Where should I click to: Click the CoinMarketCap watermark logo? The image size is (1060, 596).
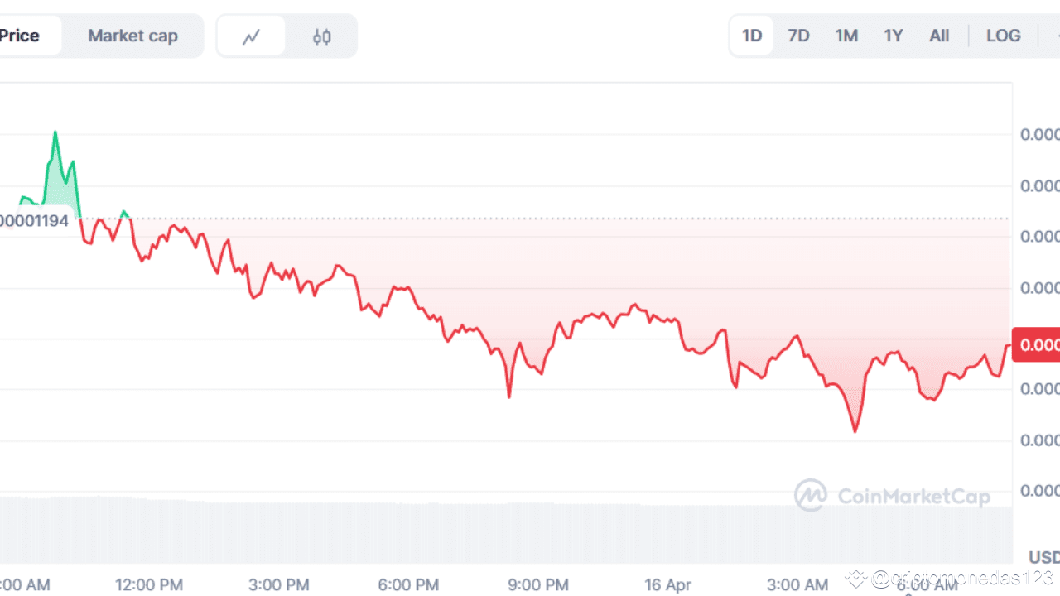pos(892,495)
